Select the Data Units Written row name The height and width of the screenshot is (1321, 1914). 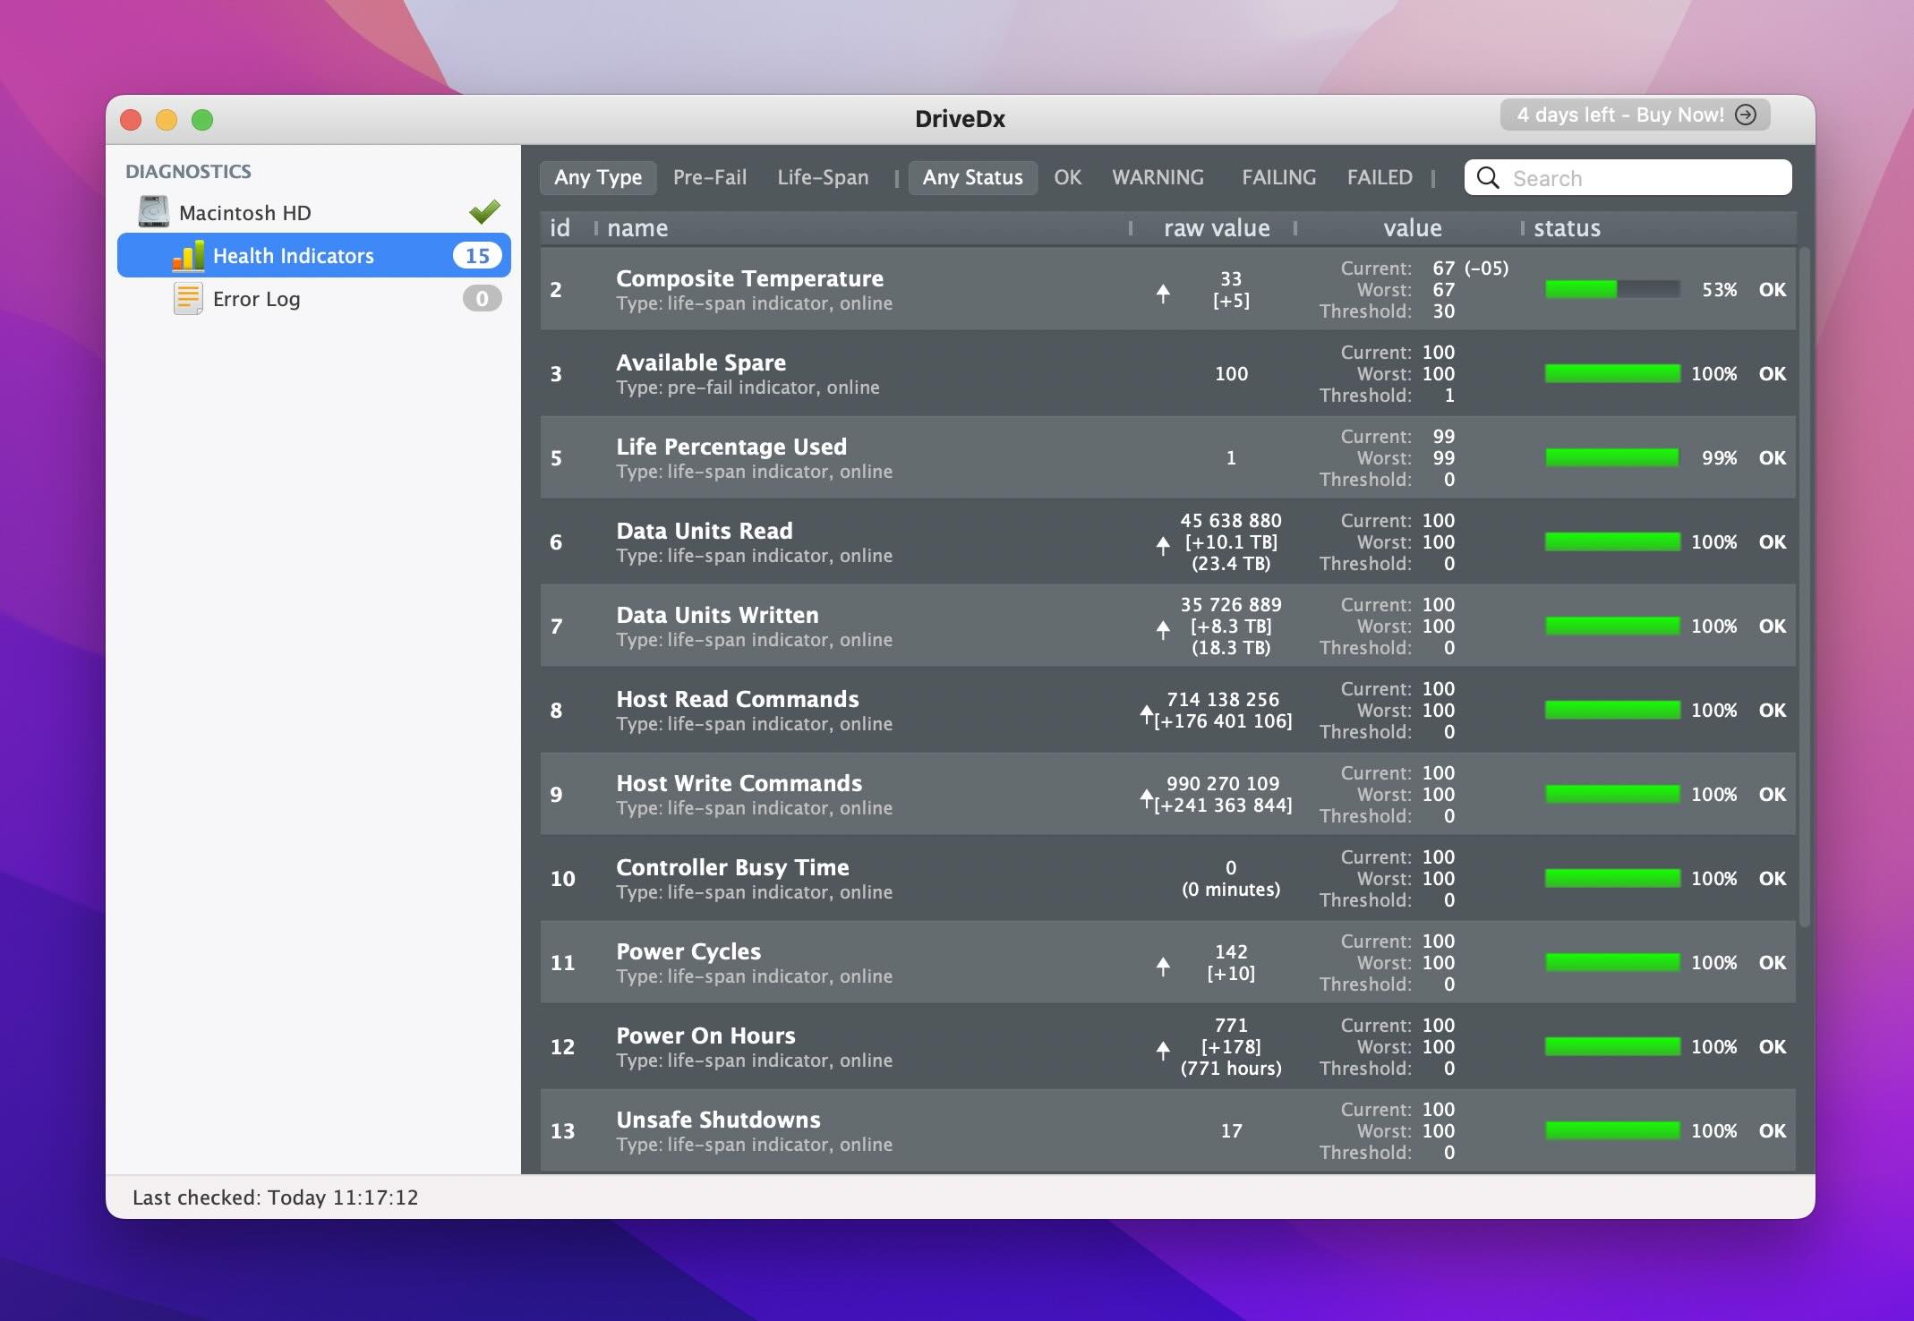click(x=717, y=615)
